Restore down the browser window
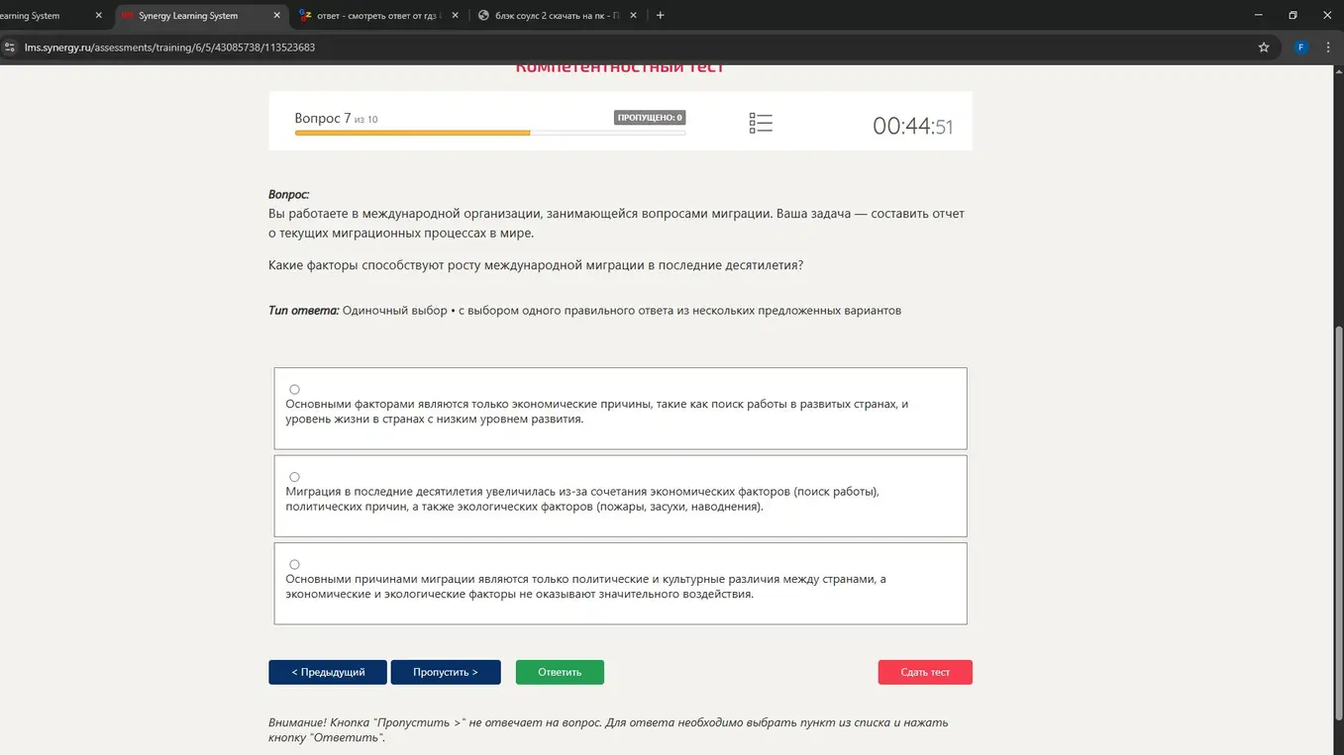 click(1292, 15)
